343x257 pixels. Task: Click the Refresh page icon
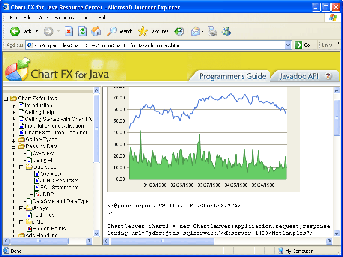[x=82, y=31]
